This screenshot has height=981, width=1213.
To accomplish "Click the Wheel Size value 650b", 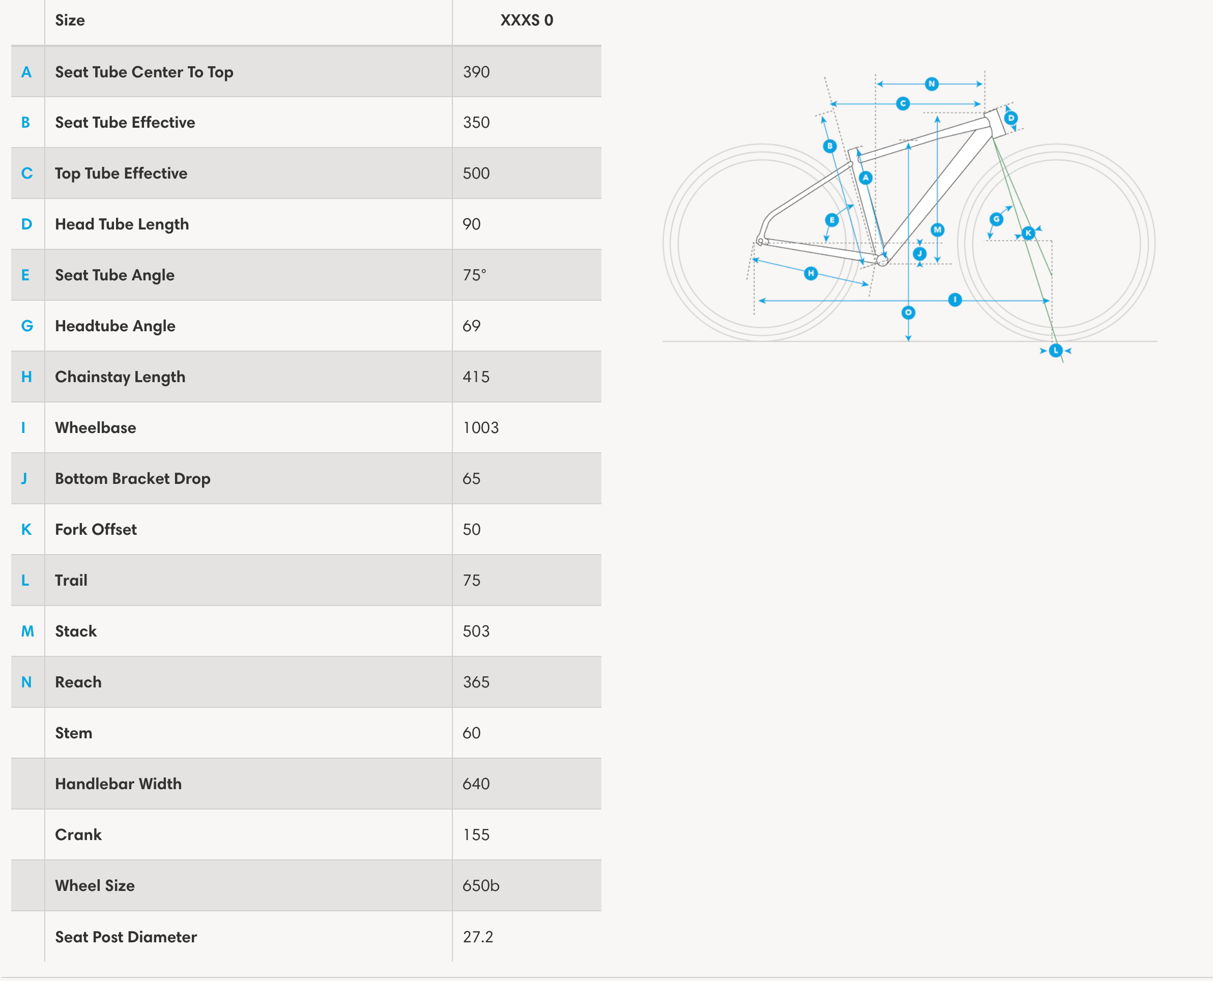I will tap(481, 885).
